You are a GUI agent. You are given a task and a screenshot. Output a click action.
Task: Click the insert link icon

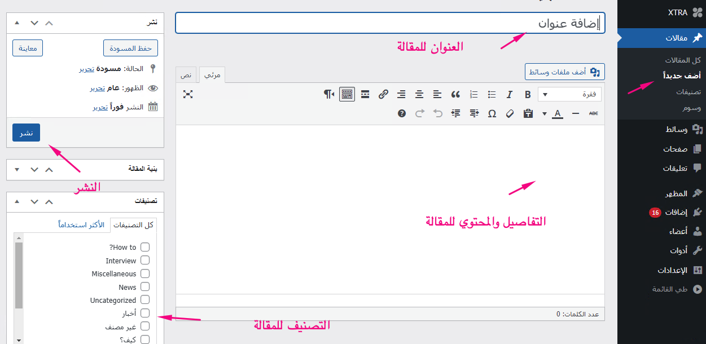[x=383, y=94]
